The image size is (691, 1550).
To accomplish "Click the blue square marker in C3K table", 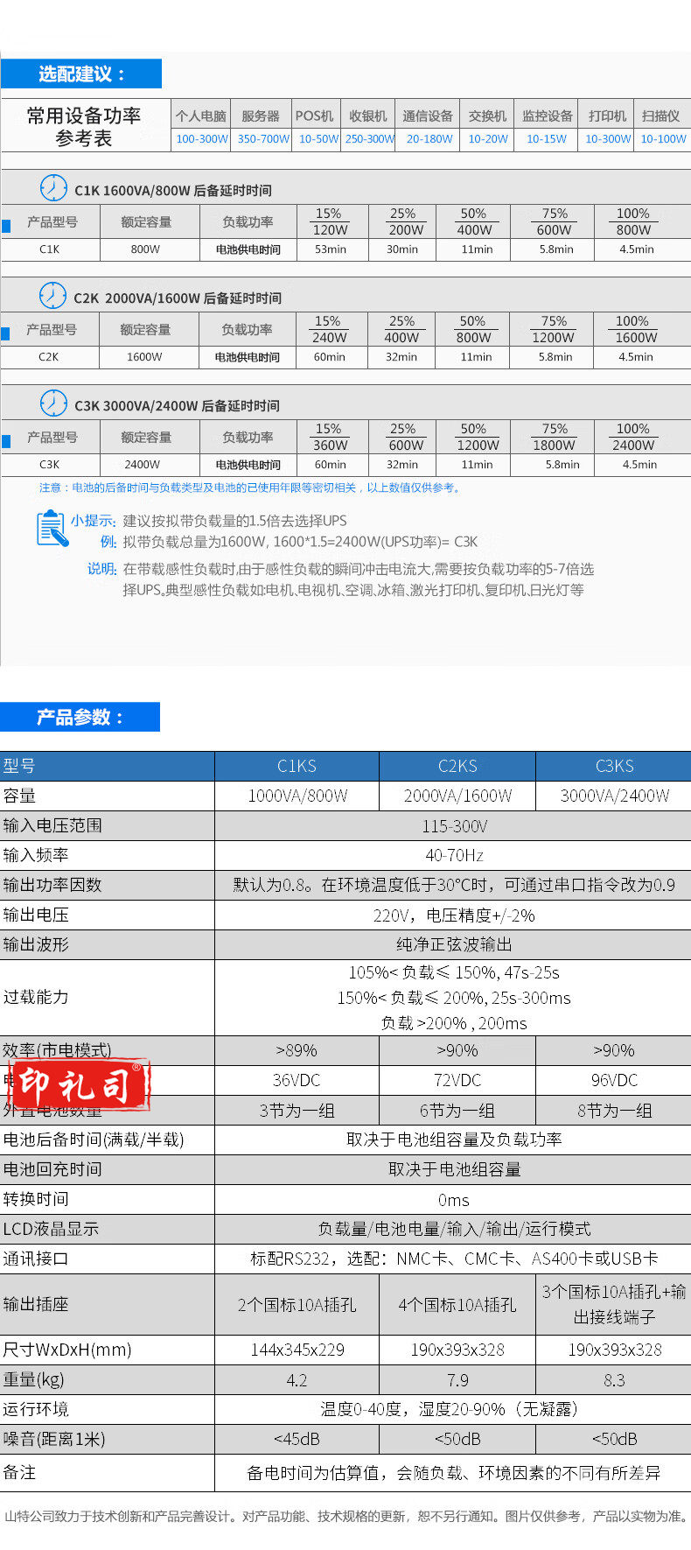I will [6, 441].
